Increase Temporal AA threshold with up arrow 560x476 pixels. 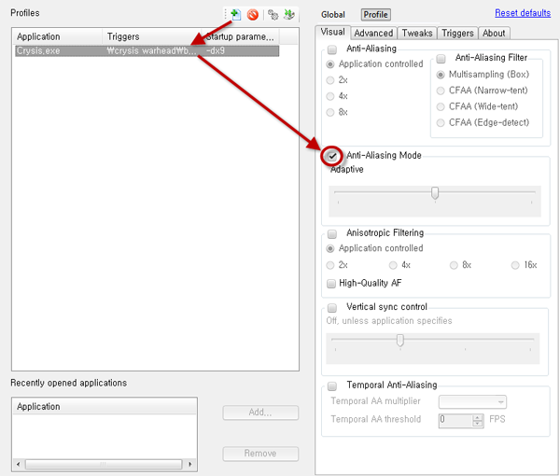tap(478, 417)
